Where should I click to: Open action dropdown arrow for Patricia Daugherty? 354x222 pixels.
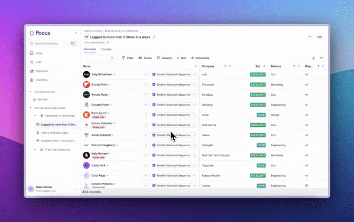click(x=195, y=145)
